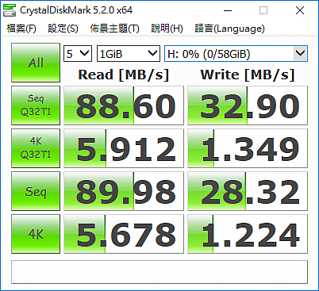319x291 pixels.
Task: Close the CrystalDiskMark window
Action: click(300, 10)
